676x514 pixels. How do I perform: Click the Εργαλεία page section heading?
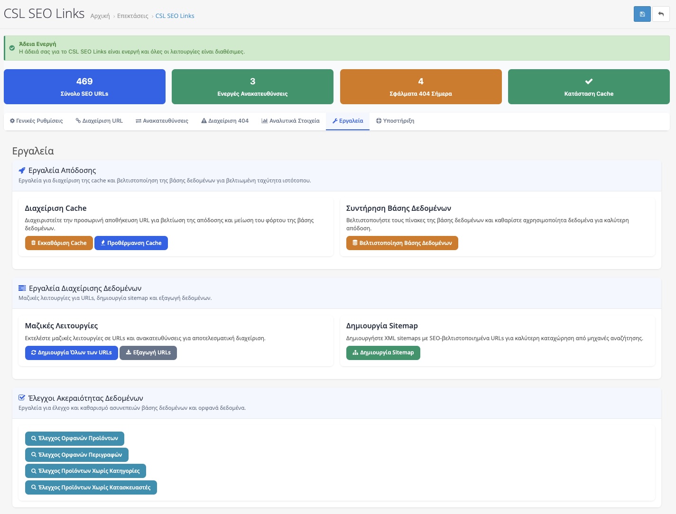pos(33,151)
